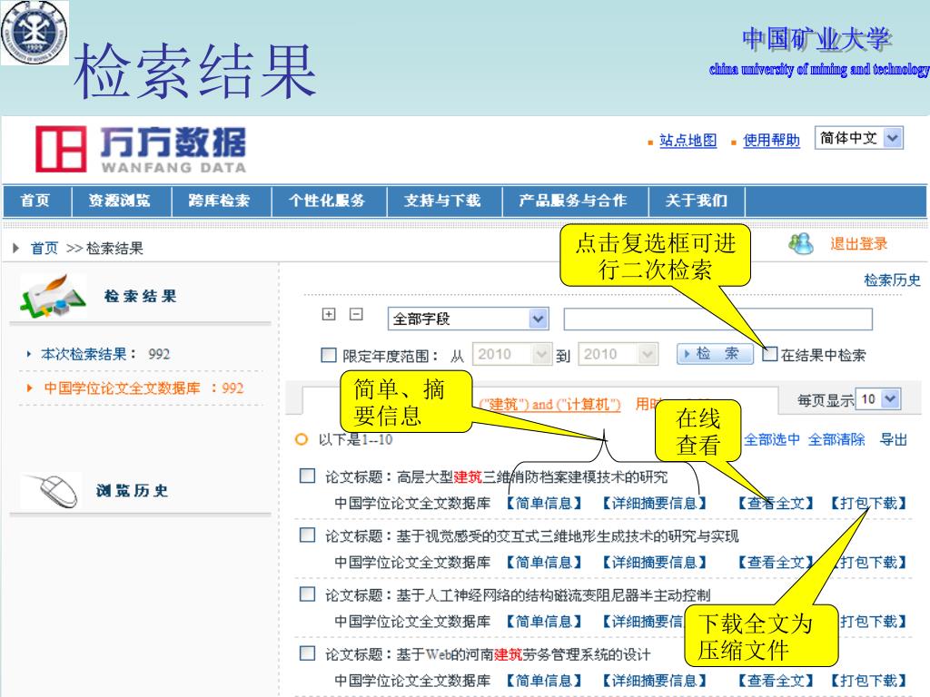Click orange arrow before 中国学位论文全文数据库
The height and width of the screenshot is (697, 930).
29,388
